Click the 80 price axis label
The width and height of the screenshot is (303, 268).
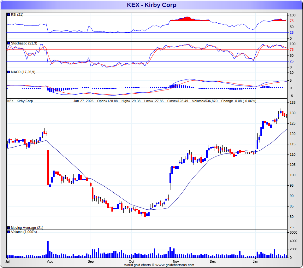tap(292, 217)
